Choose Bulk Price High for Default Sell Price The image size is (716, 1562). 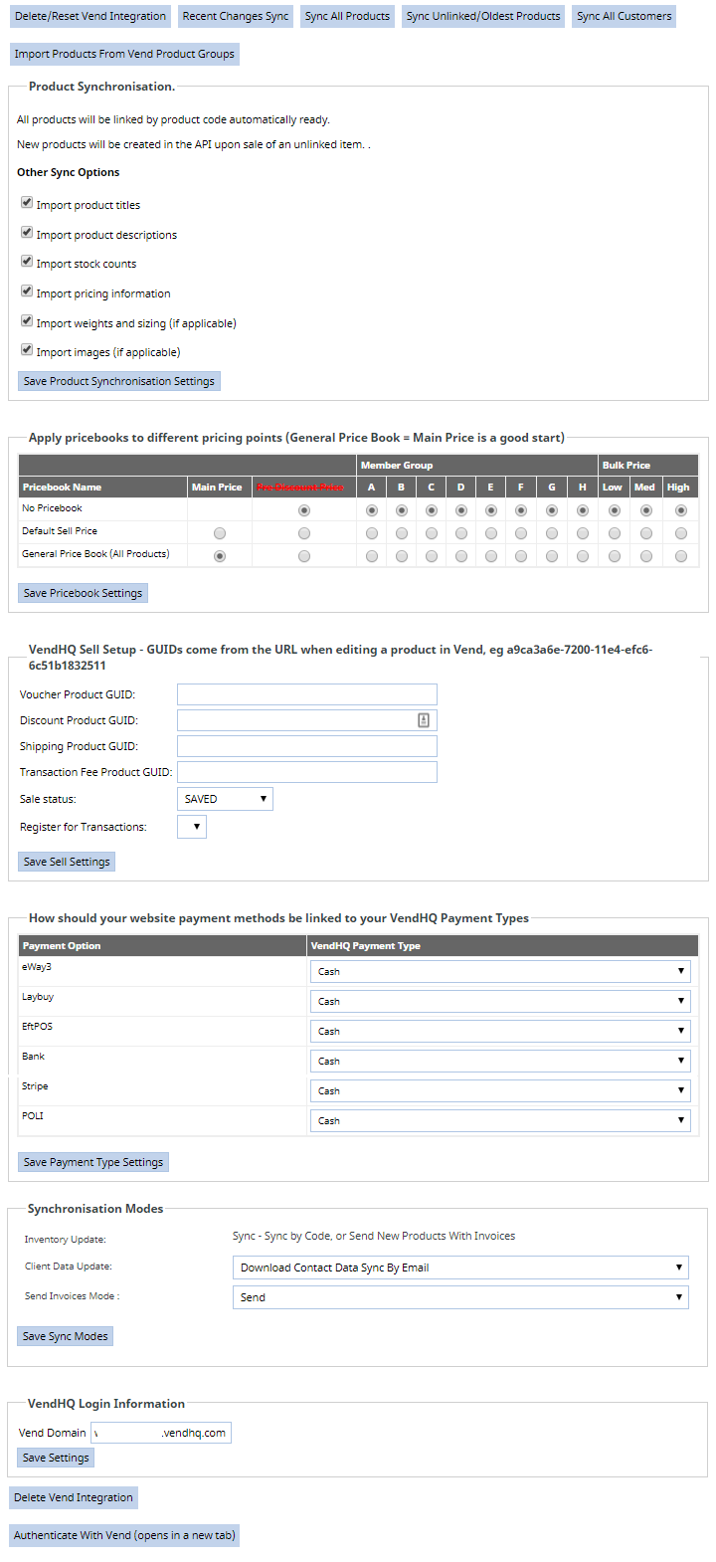click(681, 533)
